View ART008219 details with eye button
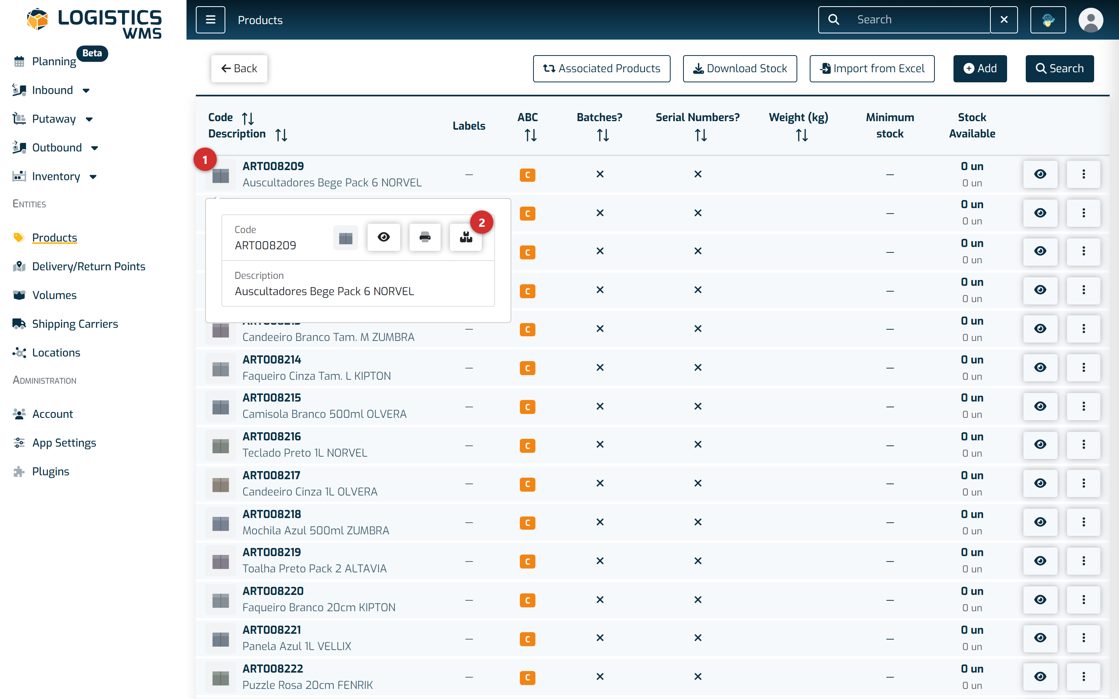 click(x=1040, y=561)
